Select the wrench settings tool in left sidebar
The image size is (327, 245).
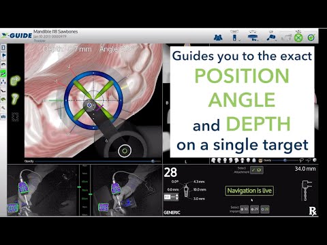[3, 108]
